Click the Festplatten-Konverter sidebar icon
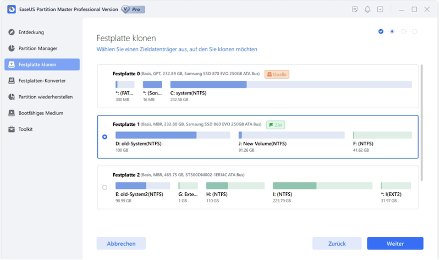The height and width of the screenshot is (260, 440). [12, 80]
